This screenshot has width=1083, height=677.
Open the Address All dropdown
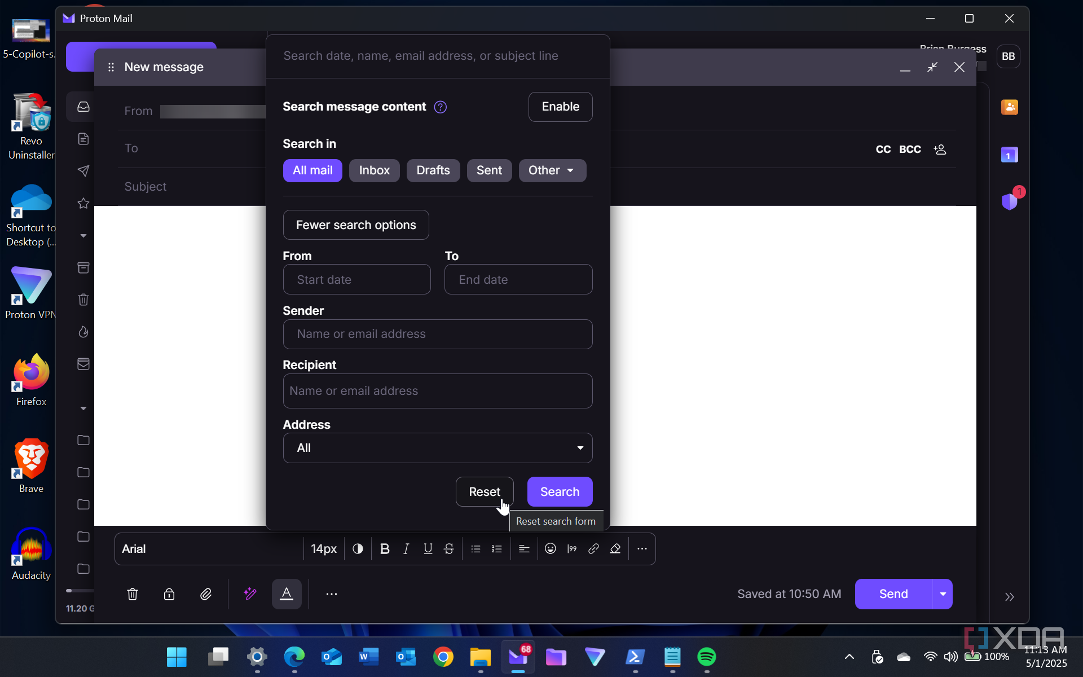pyautogui.click(x=438, y=448)
